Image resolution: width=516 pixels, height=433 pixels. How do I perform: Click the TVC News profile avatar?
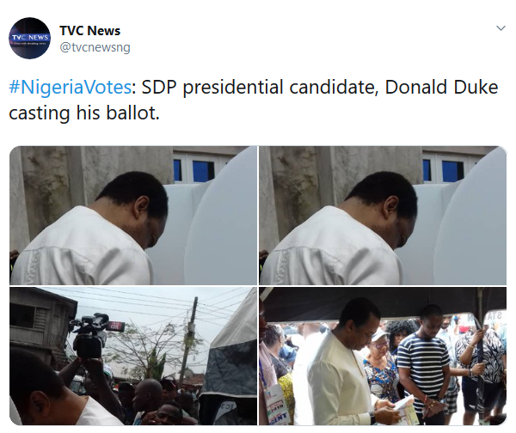30,38
